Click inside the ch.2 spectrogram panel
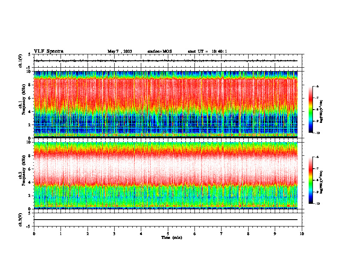Screen dimensions: 340x262 pyautogui.click(x=166, y=176)
